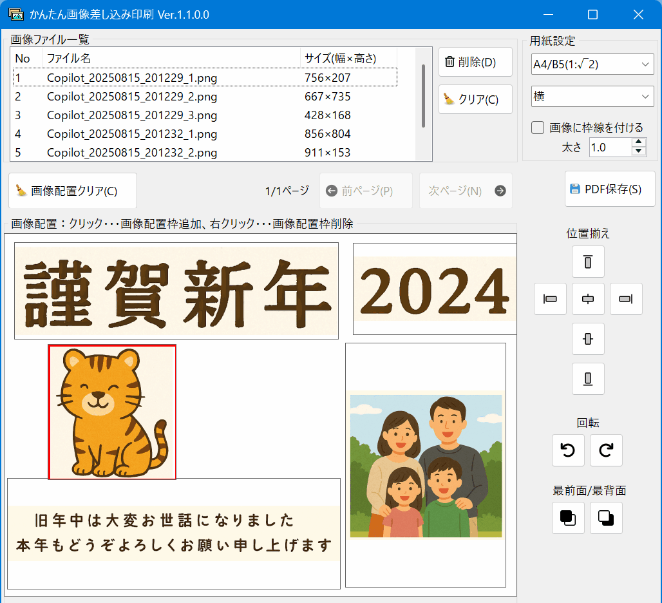The height and width of the screenshot is (603, 662).
Task: Rotate image counterclockwise
Action: (568, 450)
